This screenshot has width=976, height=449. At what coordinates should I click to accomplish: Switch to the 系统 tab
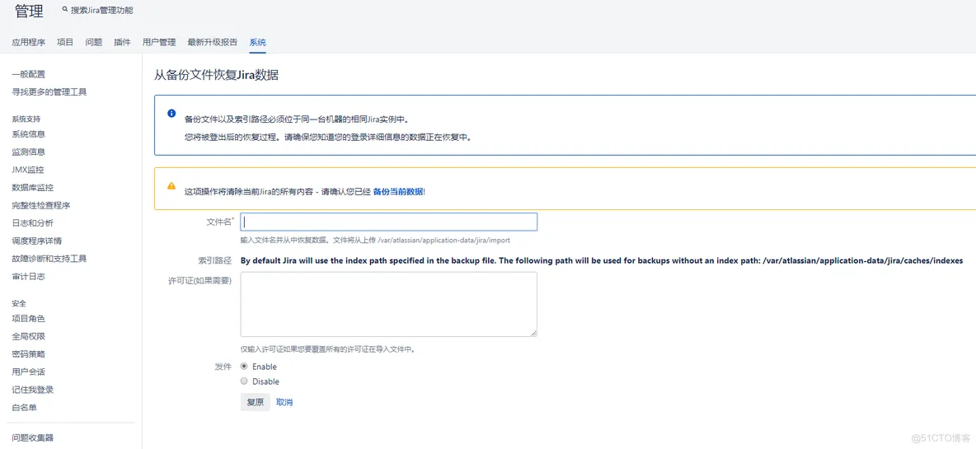tap(258, 42)
